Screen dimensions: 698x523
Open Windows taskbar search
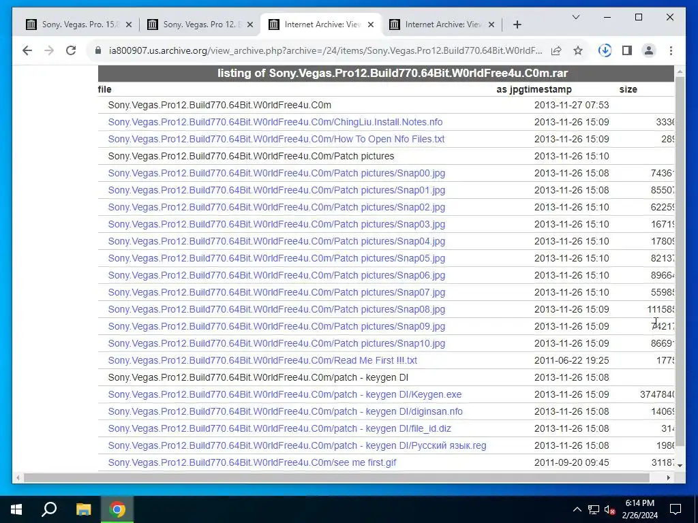coord(49,509)
